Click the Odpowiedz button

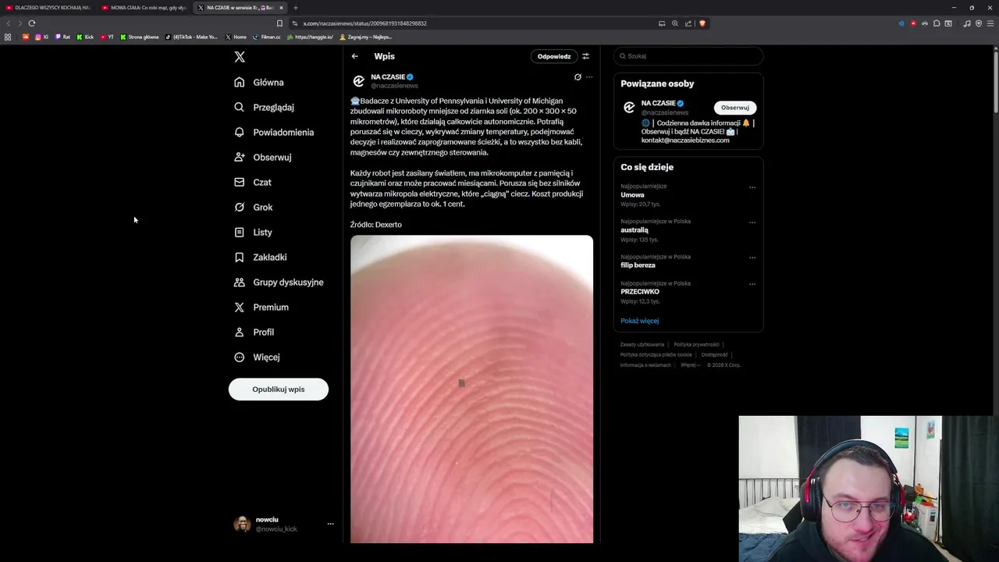(554, 56)
